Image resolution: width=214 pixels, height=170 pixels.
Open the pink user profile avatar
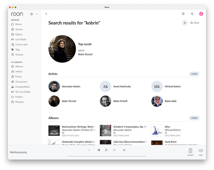pos(201,14)
